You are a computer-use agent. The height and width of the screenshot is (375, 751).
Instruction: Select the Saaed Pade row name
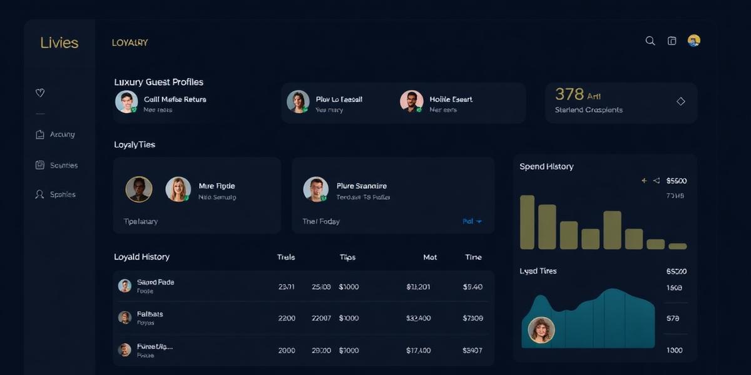coord(155,282)
